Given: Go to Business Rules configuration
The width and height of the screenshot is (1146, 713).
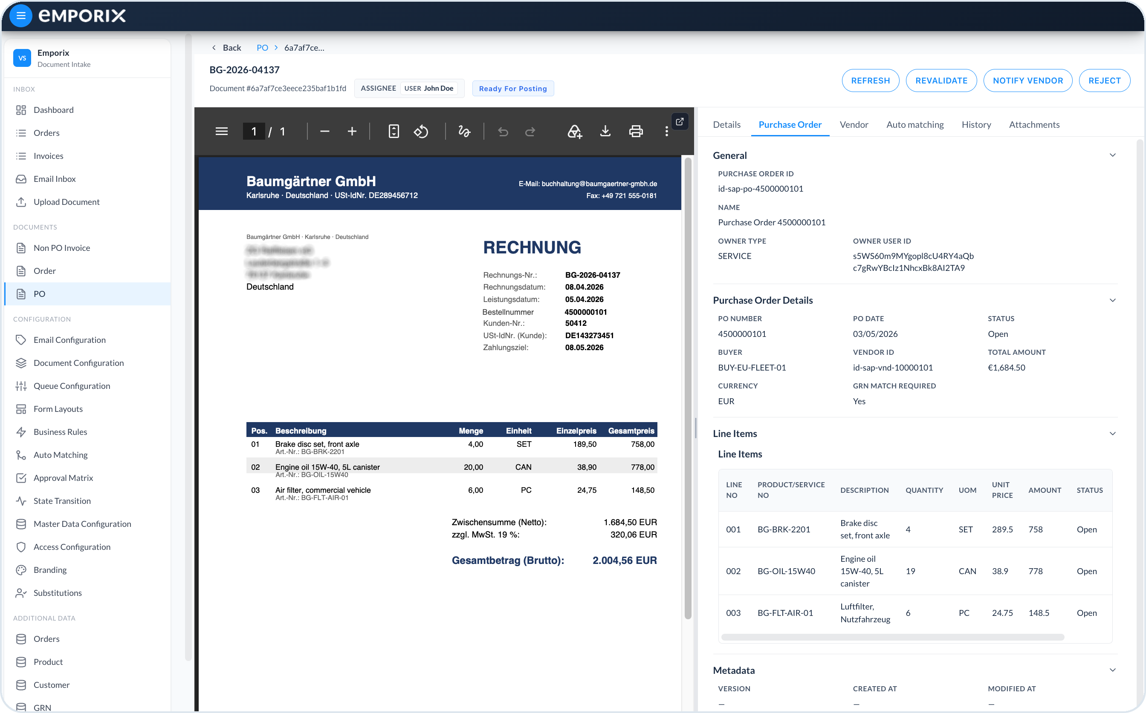Looking at the screenshot, I should click(87, 432).
